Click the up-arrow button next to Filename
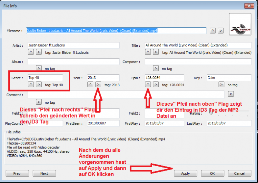Image resolution: width=258 pixels, height=183 pixels. (213, 31)
